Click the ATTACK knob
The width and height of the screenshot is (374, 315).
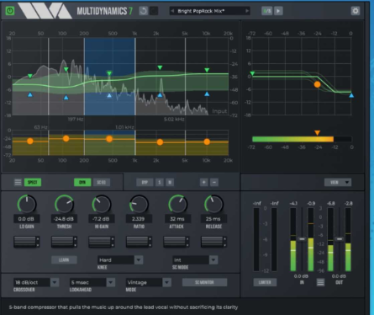click(177, 204)
